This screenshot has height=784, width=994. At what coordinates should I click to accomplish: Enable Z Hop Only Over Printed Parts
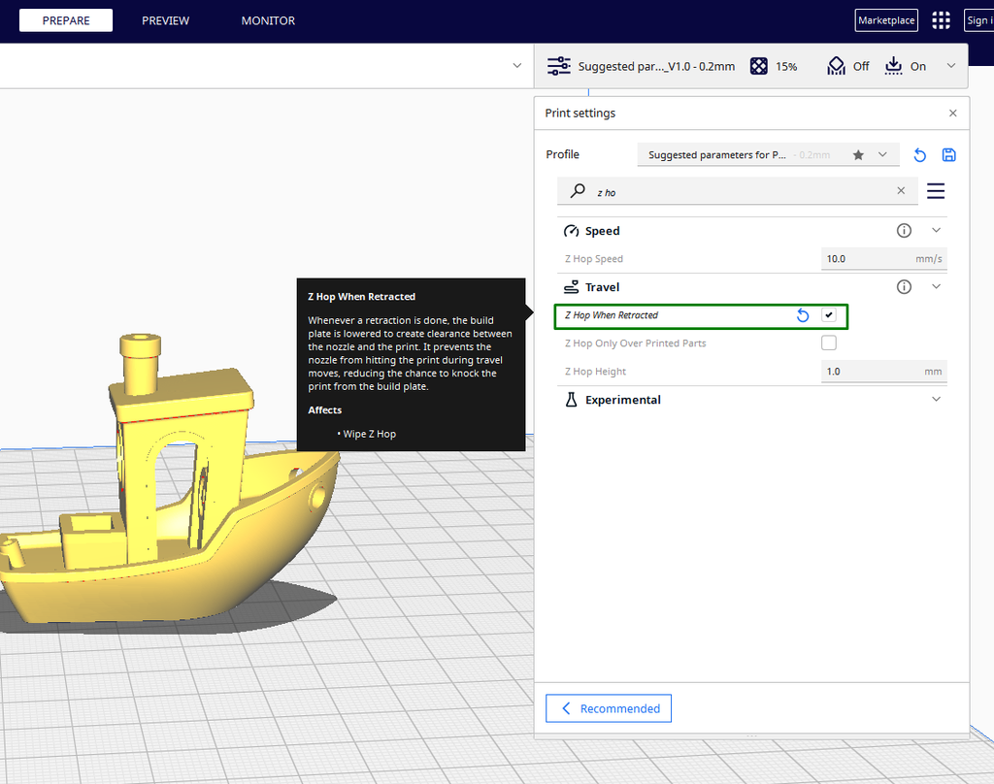828,342
